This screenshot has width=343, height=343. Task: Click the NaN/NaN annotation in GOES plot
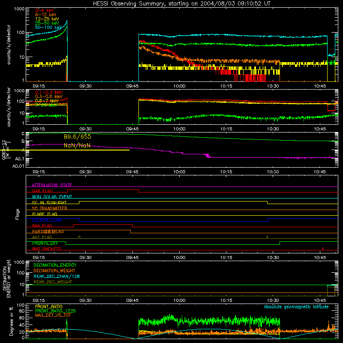[77, 145]
